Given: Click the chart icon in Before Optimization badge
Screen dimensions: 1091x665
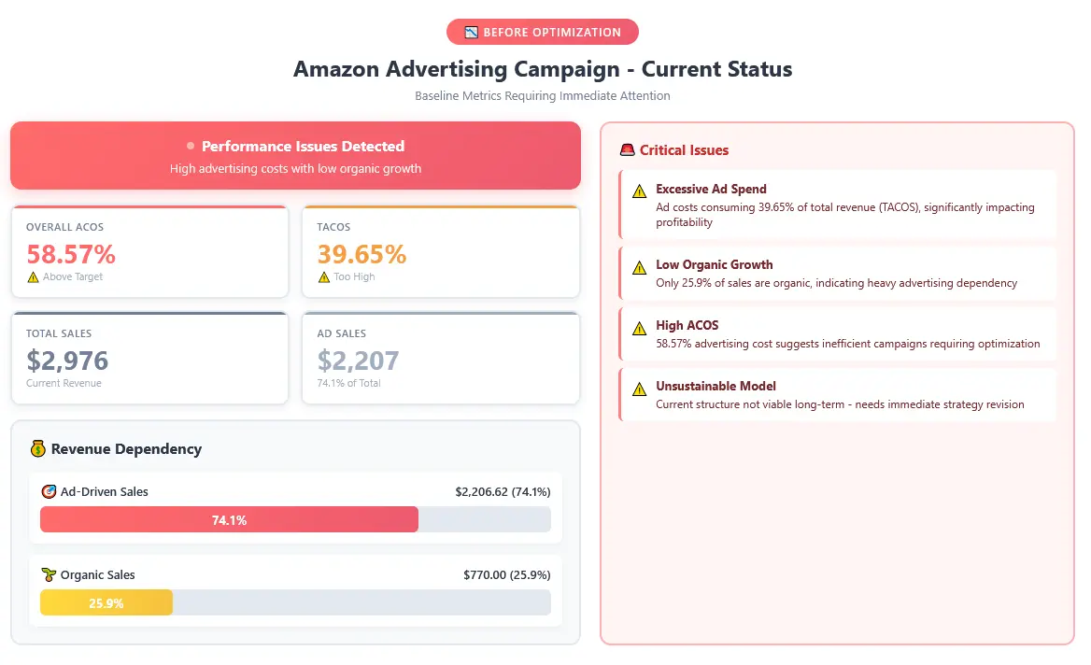Looking at the screenshot, I should tap(471, 33).
